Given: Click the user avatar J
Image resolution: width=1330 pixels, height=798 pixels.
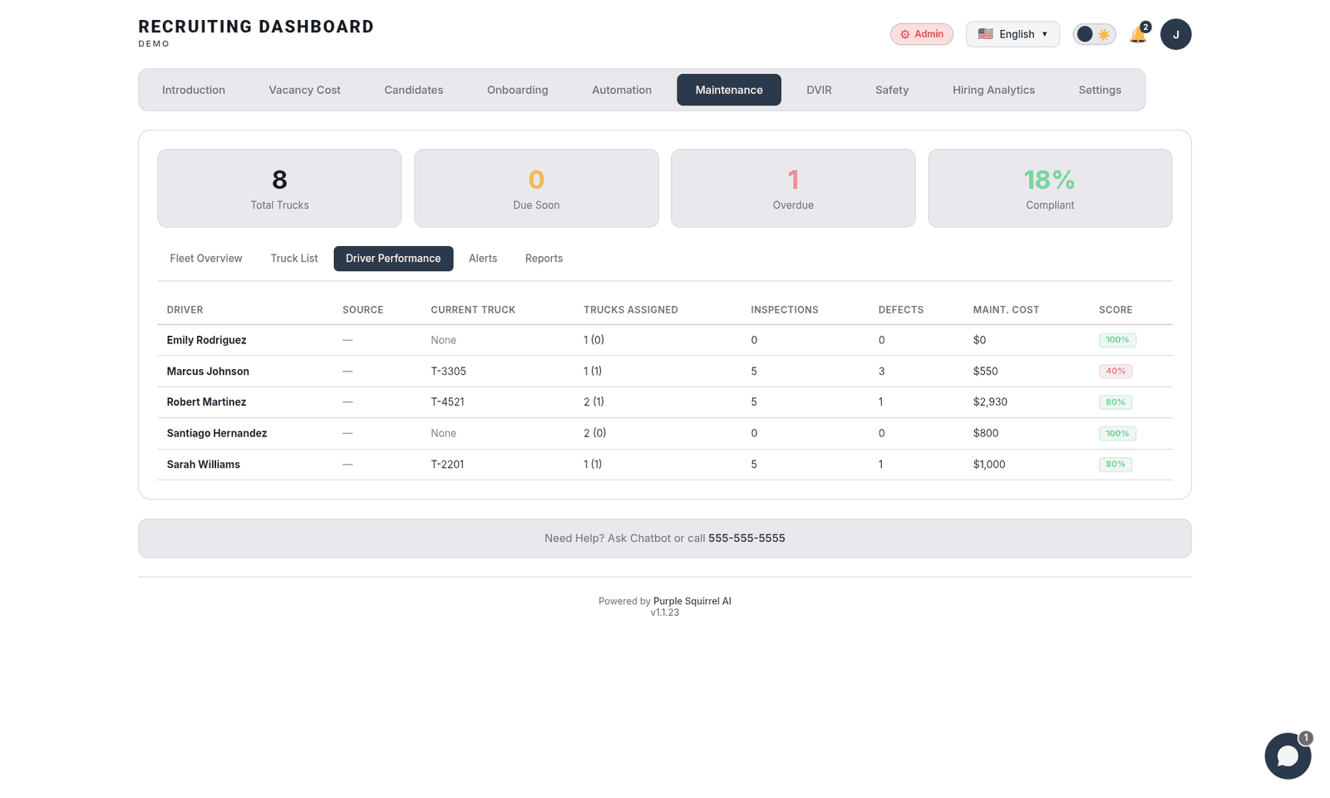Looking at the screenshot, I should [x=1175, y=34].
